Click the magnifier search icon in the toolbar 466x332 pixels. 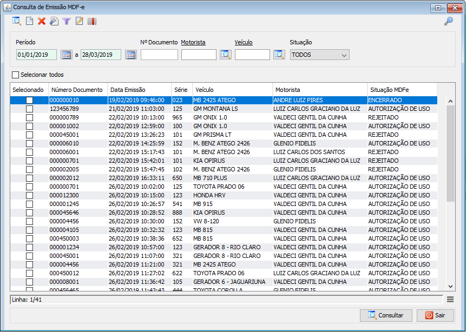click(17, 21)
